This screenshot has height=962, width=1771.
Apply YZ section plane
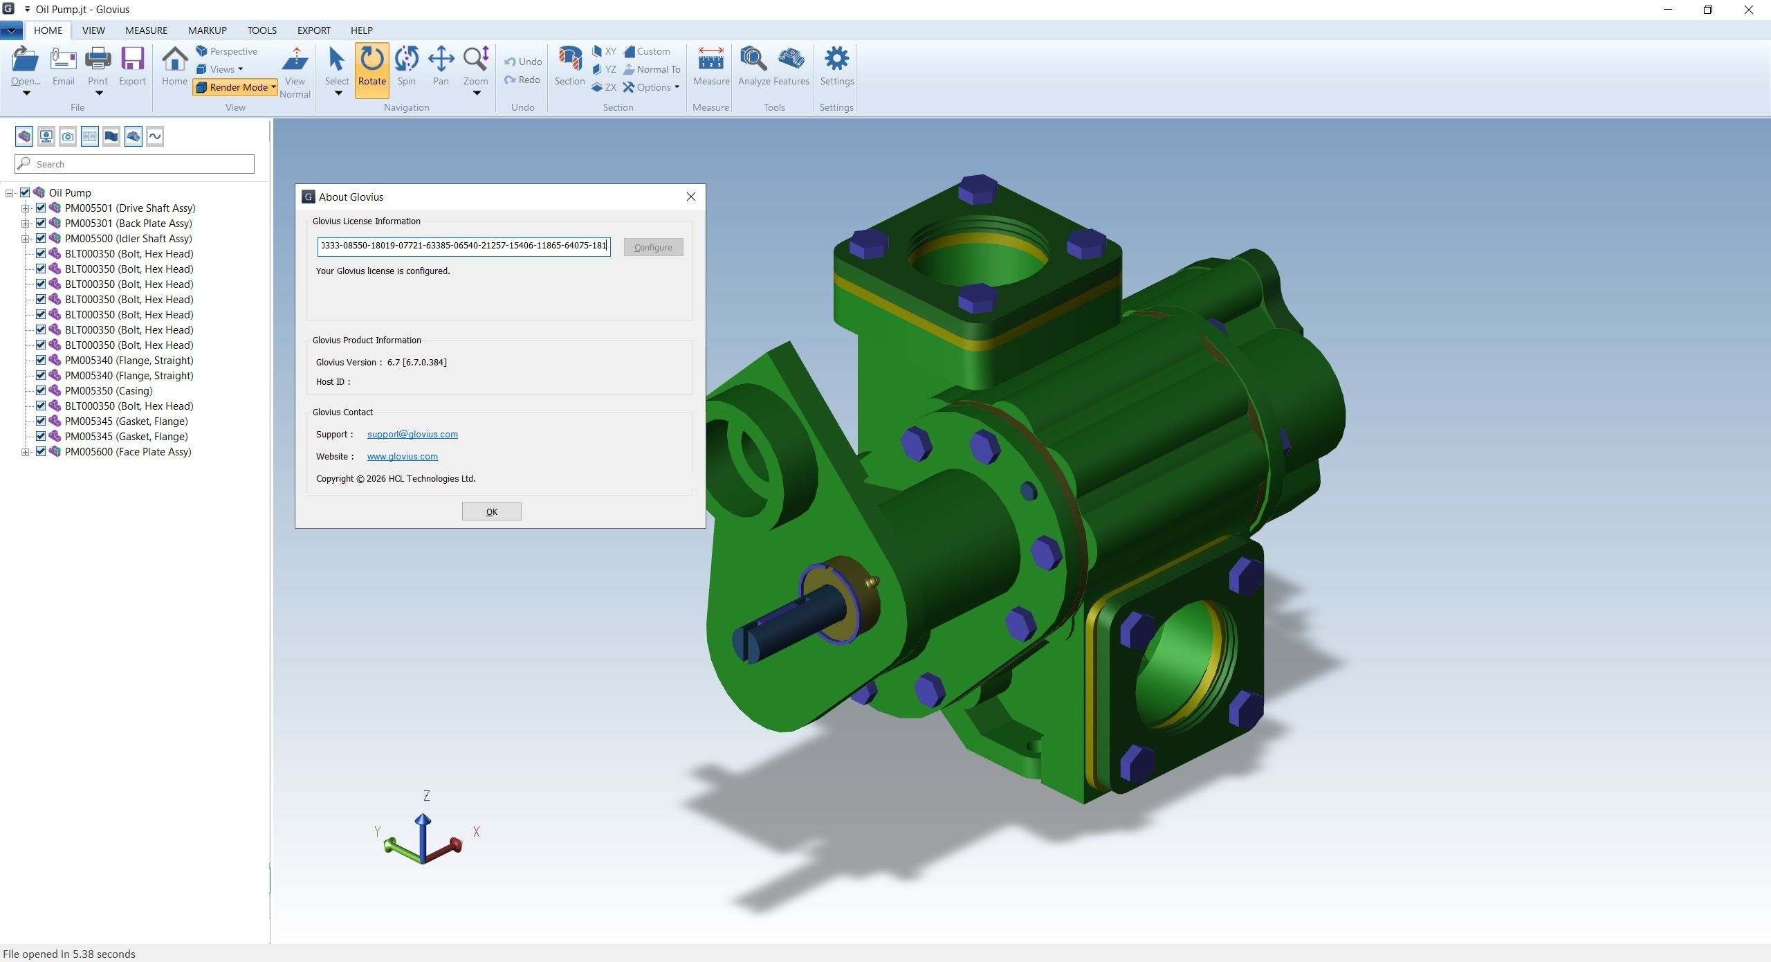(x=604, y=69)
